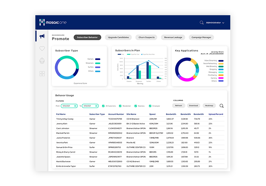Screen dimensions: 266x186
Task: Click the magnifier icon beside Heatmap button
Action: tap(222, 106)
